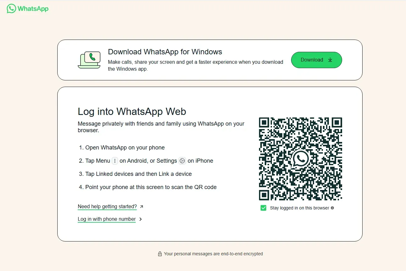Click chevron next to Log in with phone number
This screenshot has height=271, width=406.
(x=141, y=219)
